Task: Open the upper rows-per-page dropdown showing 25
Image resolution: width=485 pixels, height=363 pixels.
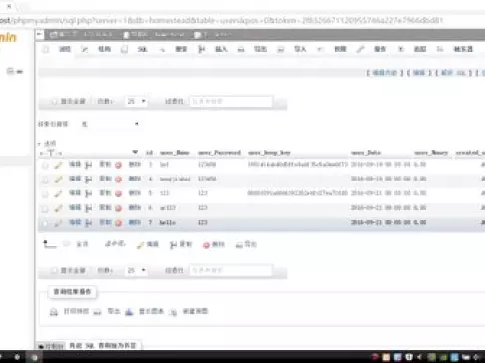Action: coord(136,101)
